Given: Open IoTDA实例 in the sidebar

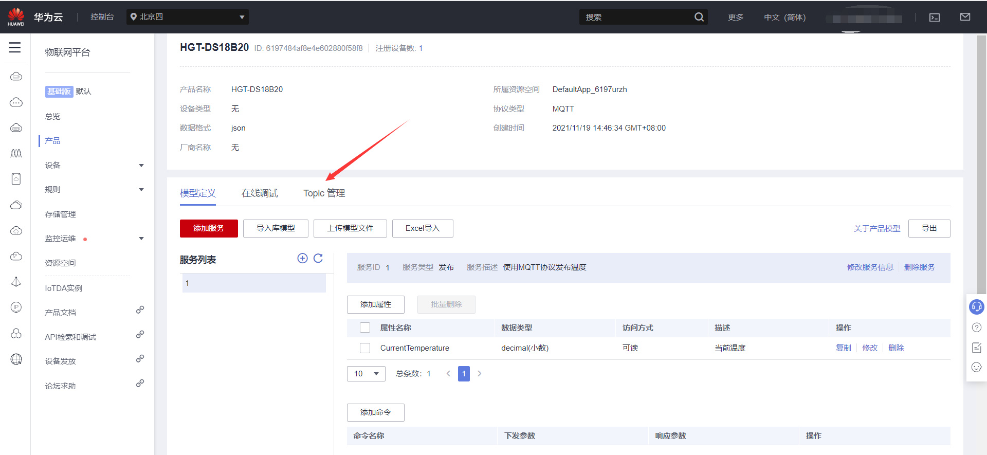Looking at the screenshot, I should pos(63,288).
